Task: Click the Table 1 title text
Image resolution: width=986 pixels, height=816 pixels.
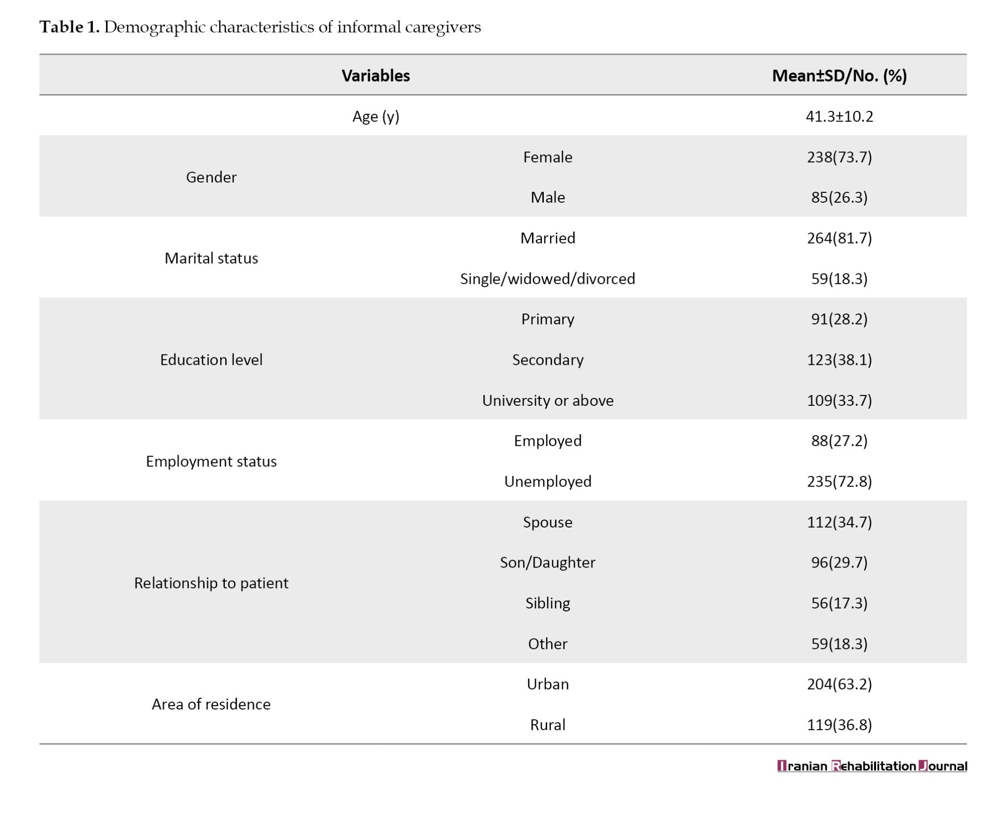Action: [260, 27]
